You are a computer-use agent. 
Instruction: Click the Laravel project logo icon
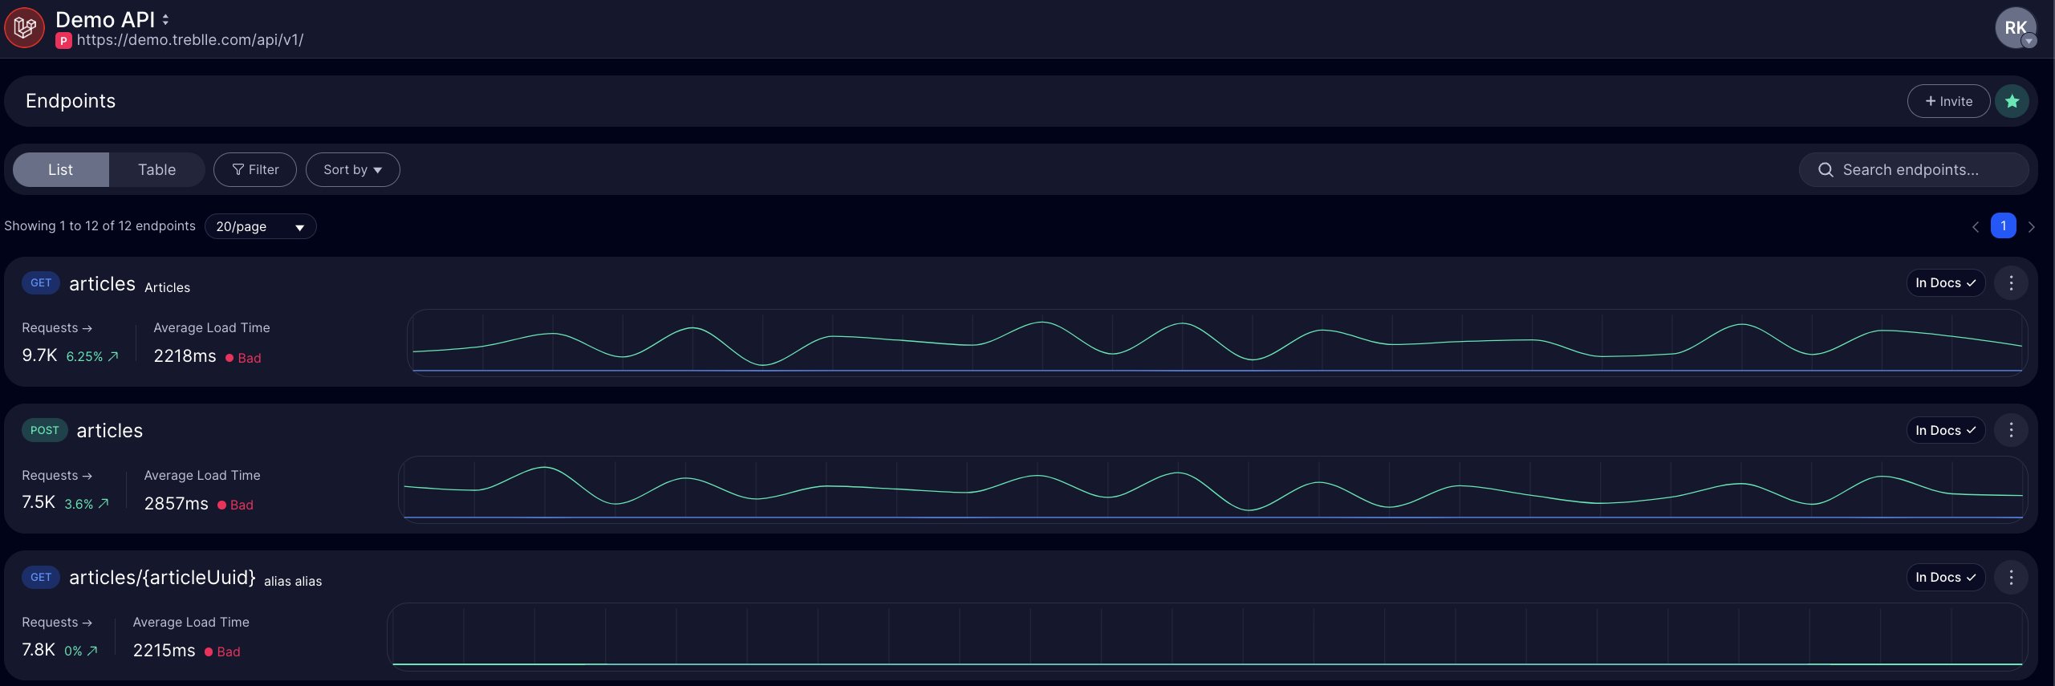coord(25,28)
